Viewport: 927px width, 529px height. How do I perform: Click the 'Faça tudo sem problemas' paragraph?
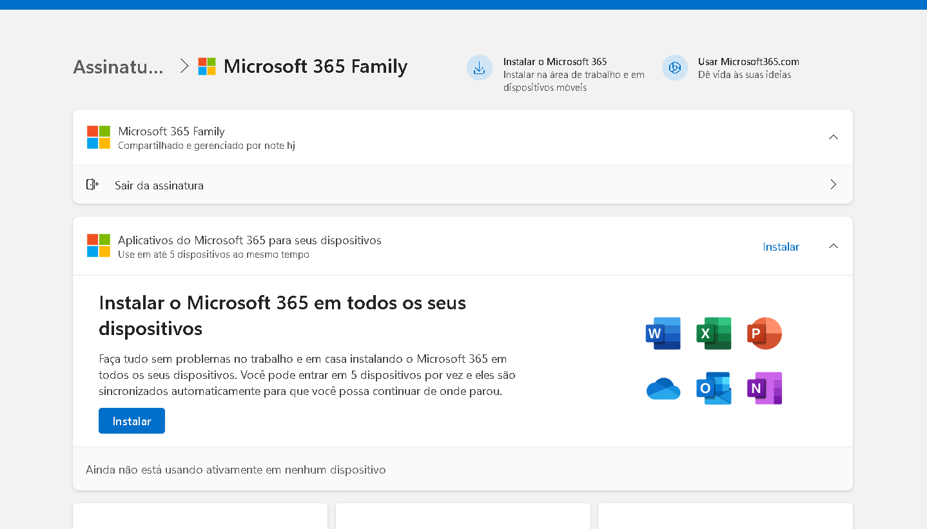307,375
